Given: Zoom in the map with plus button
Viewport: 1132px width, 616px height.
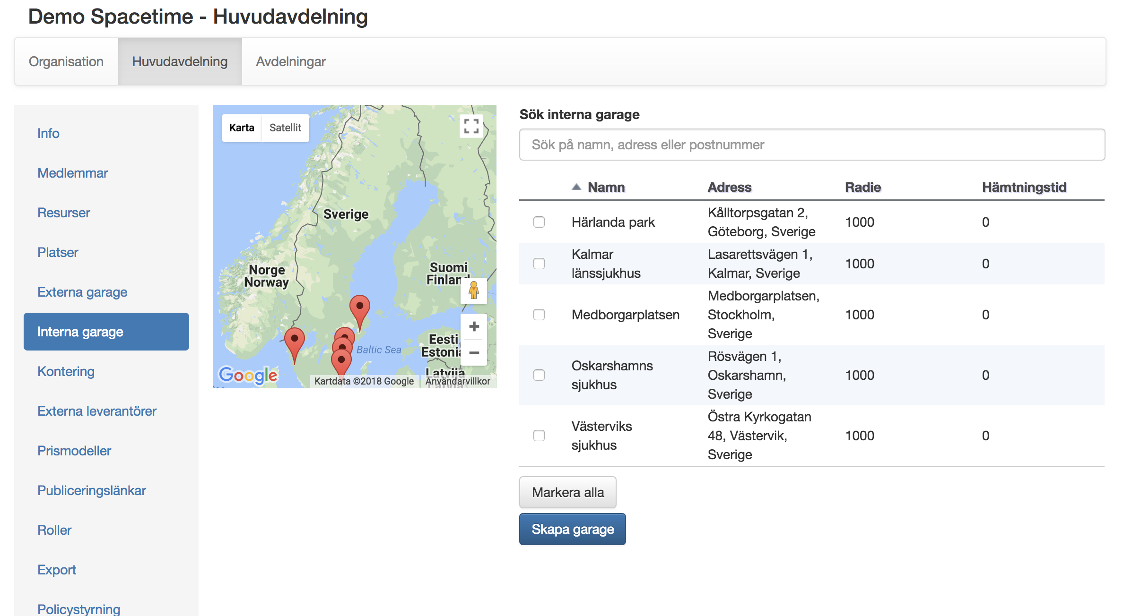Looking at the screenshot, I should click(474, 326).
